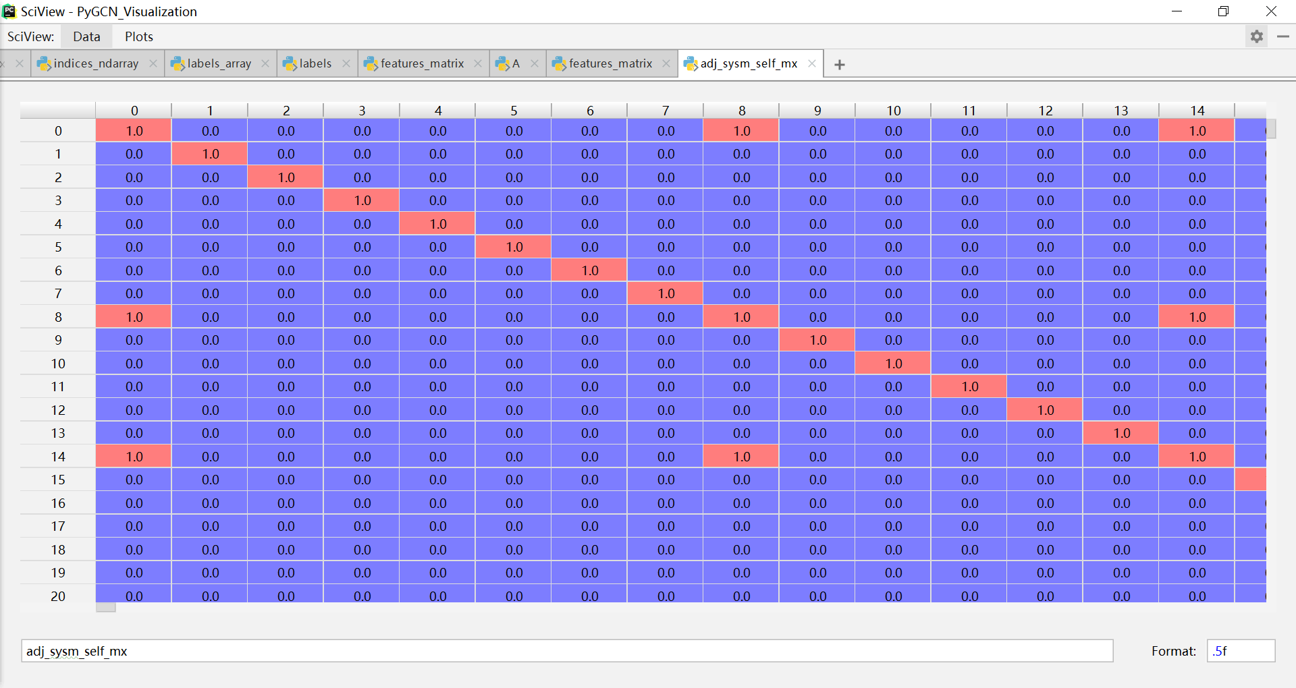
Task: Select row header 8
Action: click(x=58, y=317)
